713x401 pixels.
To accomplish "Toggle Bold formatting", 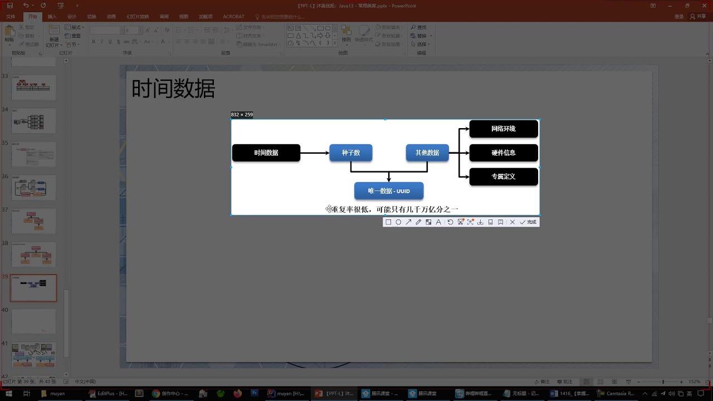I will tap(94, 42).
